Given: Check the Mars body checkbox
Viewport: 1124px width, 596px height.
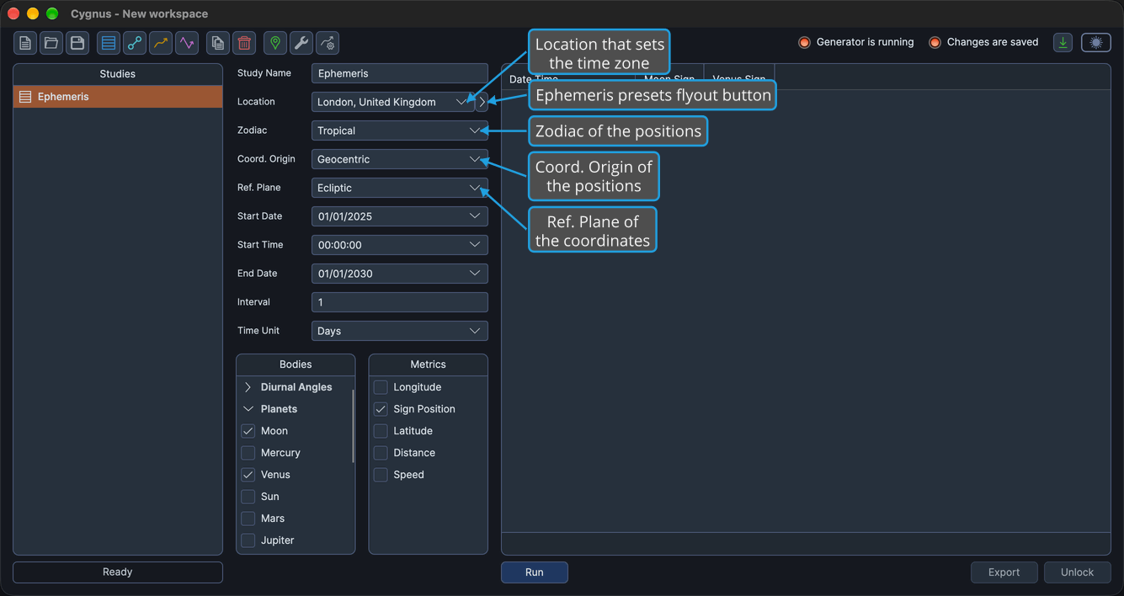Looking at the screenshot, I should click(x=248, y=519).
